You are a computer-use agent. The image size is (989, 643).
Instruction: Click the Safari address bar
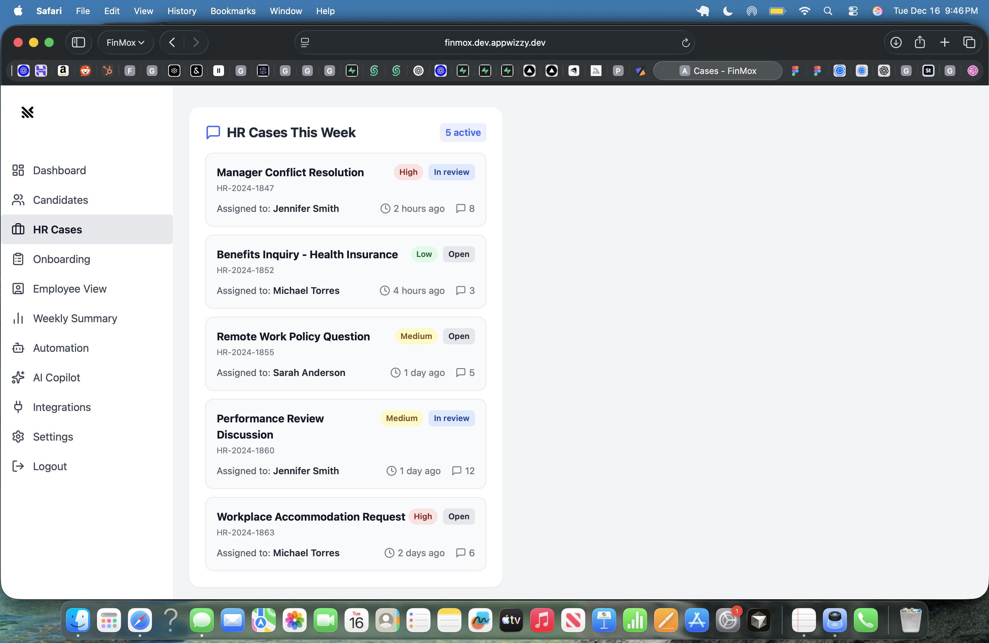pyautogui.click(x=494, y=42)
